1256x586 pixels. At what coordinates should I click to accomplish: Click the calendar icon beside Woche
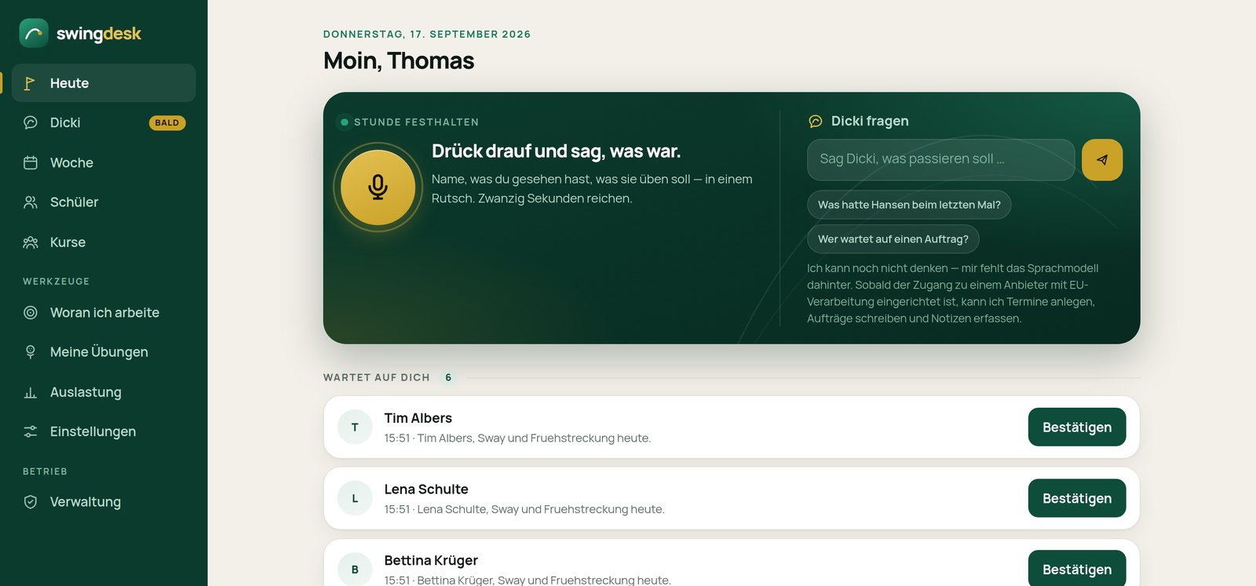coord(31,162)
